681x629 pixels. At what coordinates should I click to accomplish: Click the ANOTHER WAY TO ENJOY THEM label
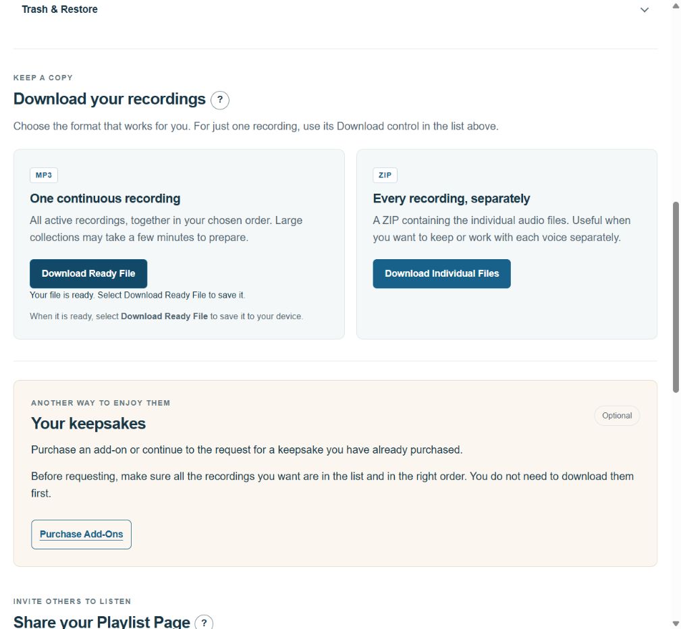pyautogui.click(x=101, y=403)
